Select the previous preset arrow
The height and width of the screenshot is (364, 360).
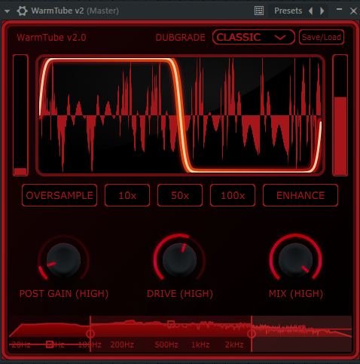point(311,11)
